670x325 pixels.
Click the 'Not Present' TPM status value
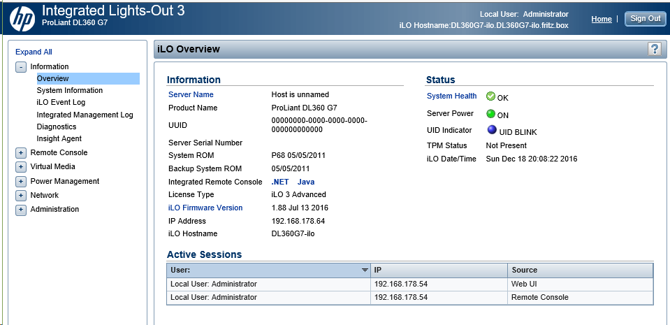[x=507, y=145]
